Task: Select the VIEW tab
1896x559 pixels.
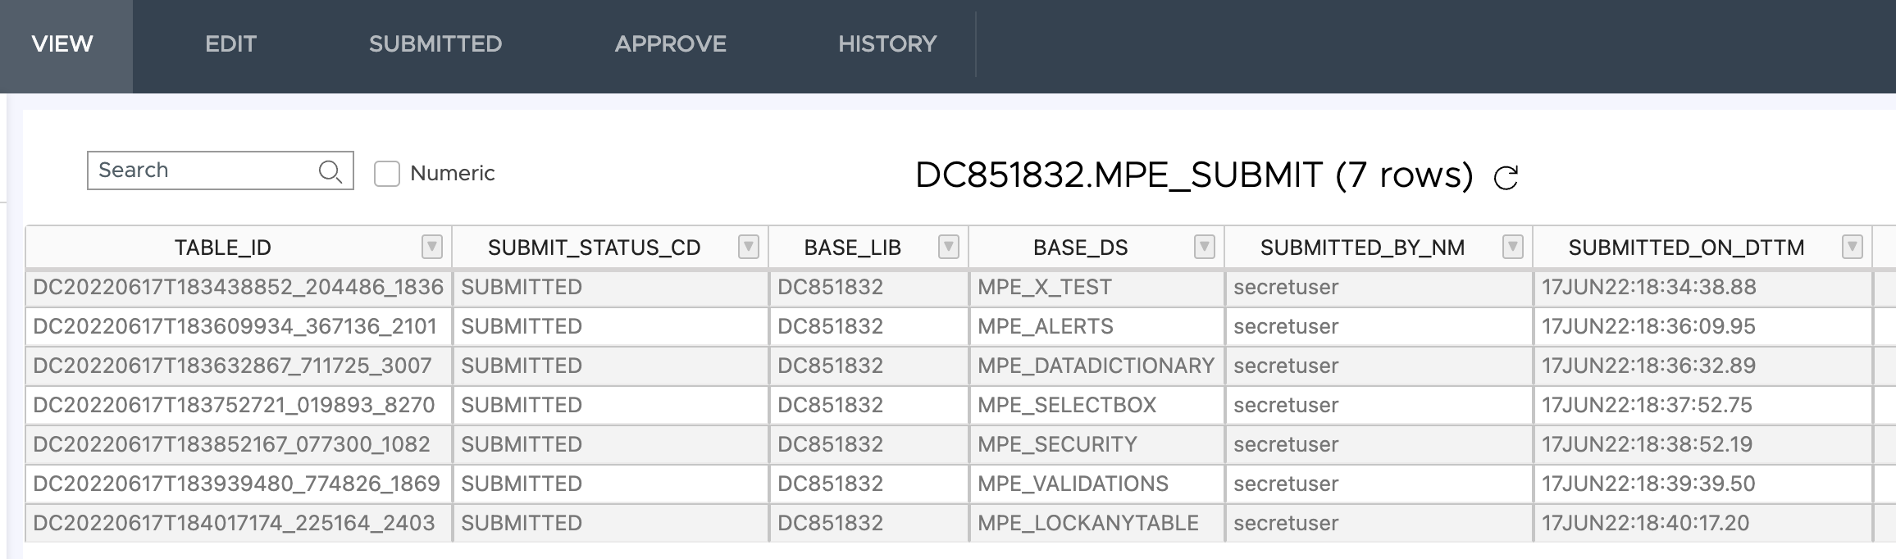Action: [62, 44]
